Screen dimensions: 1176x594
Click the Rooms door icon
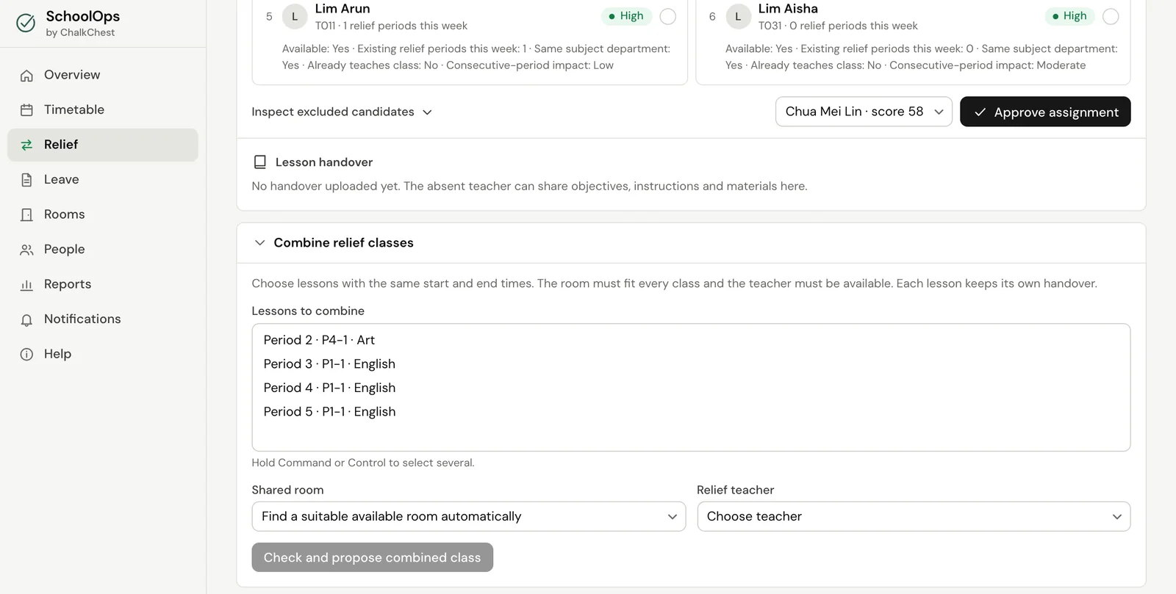pyautogui.click(x=26, y=214)
